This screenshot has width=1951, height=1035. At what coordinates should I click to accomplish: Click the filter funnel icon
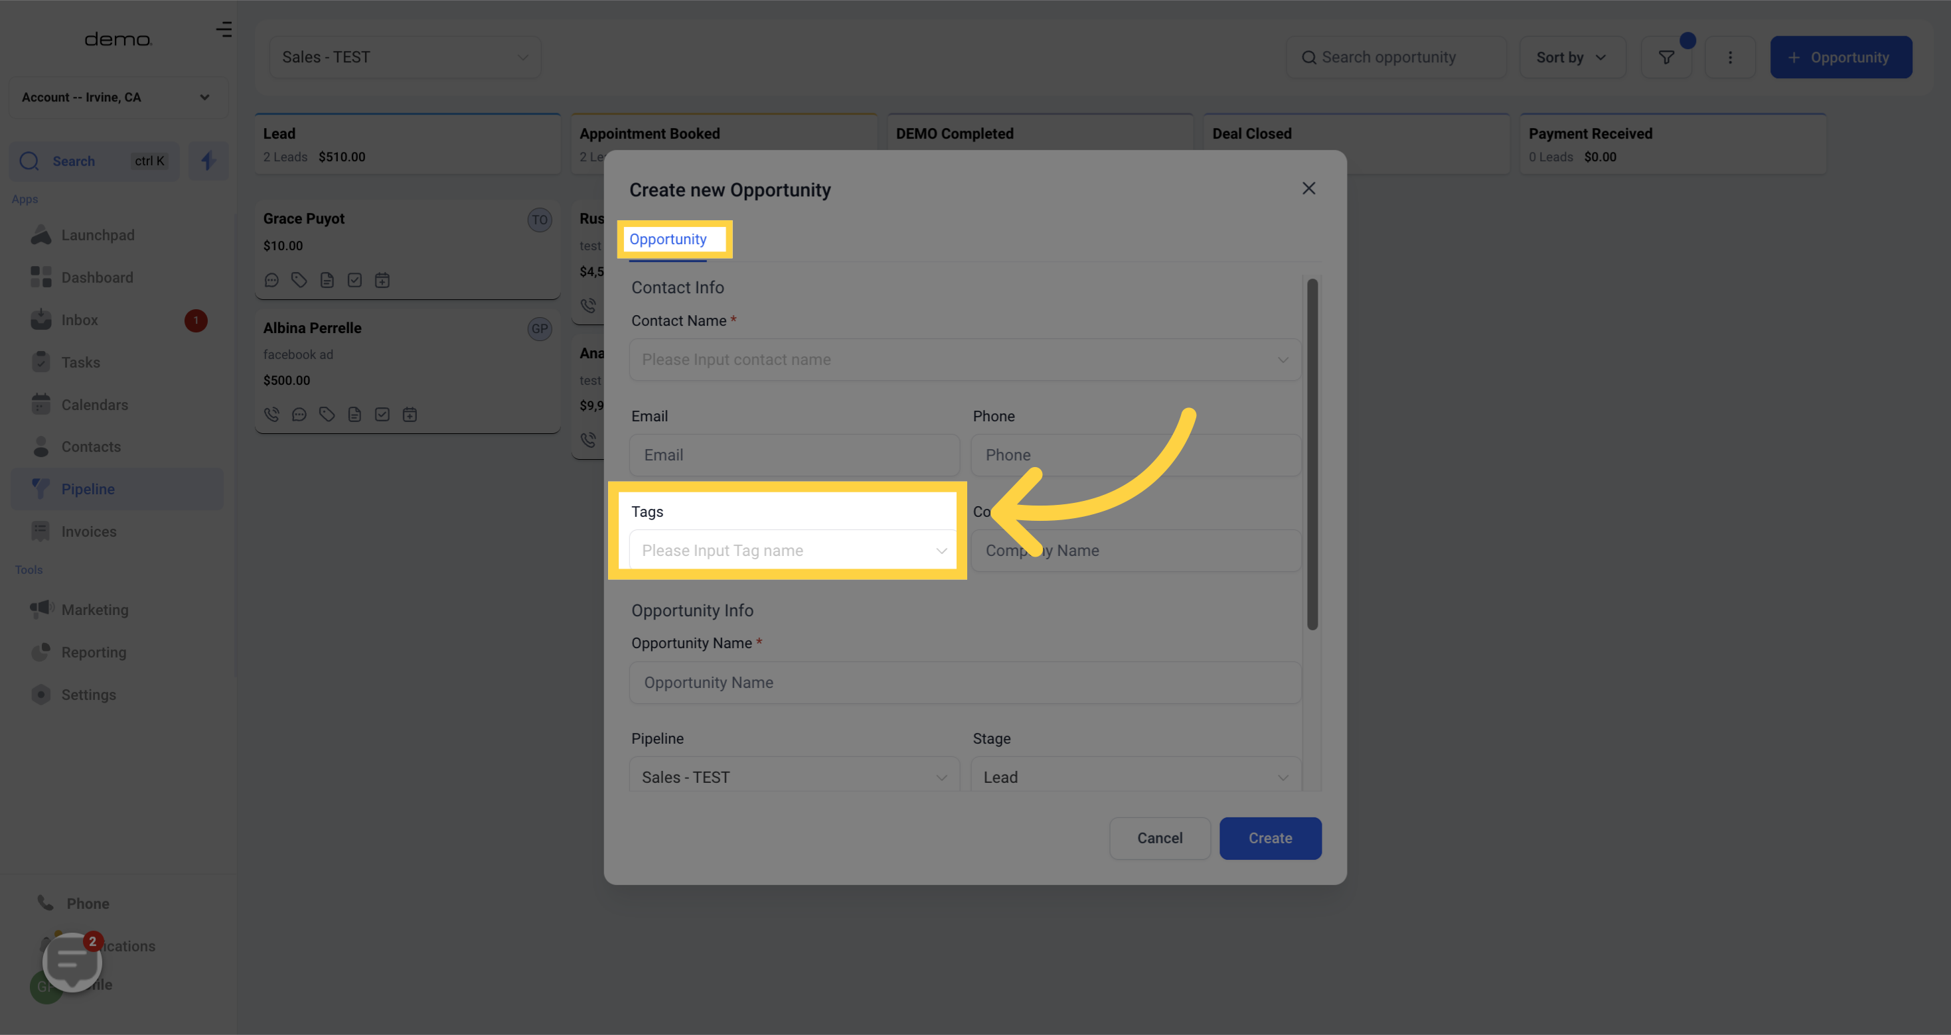(1666, 58)
